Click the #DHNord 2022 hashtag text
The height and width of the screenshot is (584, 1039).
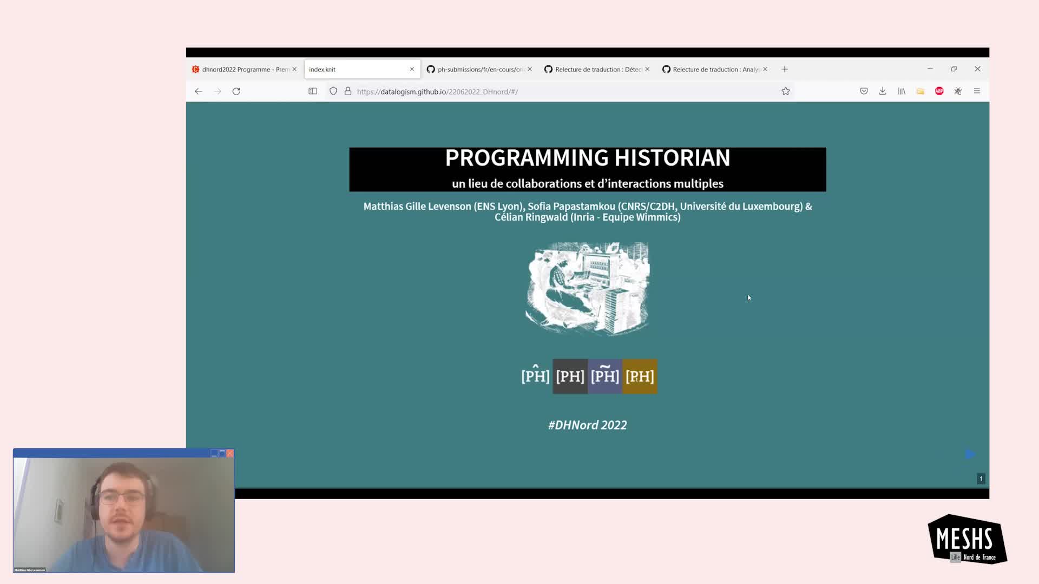588,425
